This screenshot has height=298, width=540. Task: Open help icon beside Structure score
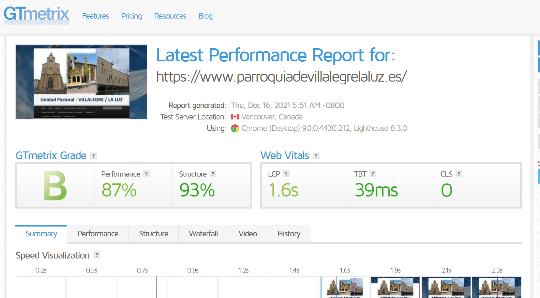(x=213, y=174)
